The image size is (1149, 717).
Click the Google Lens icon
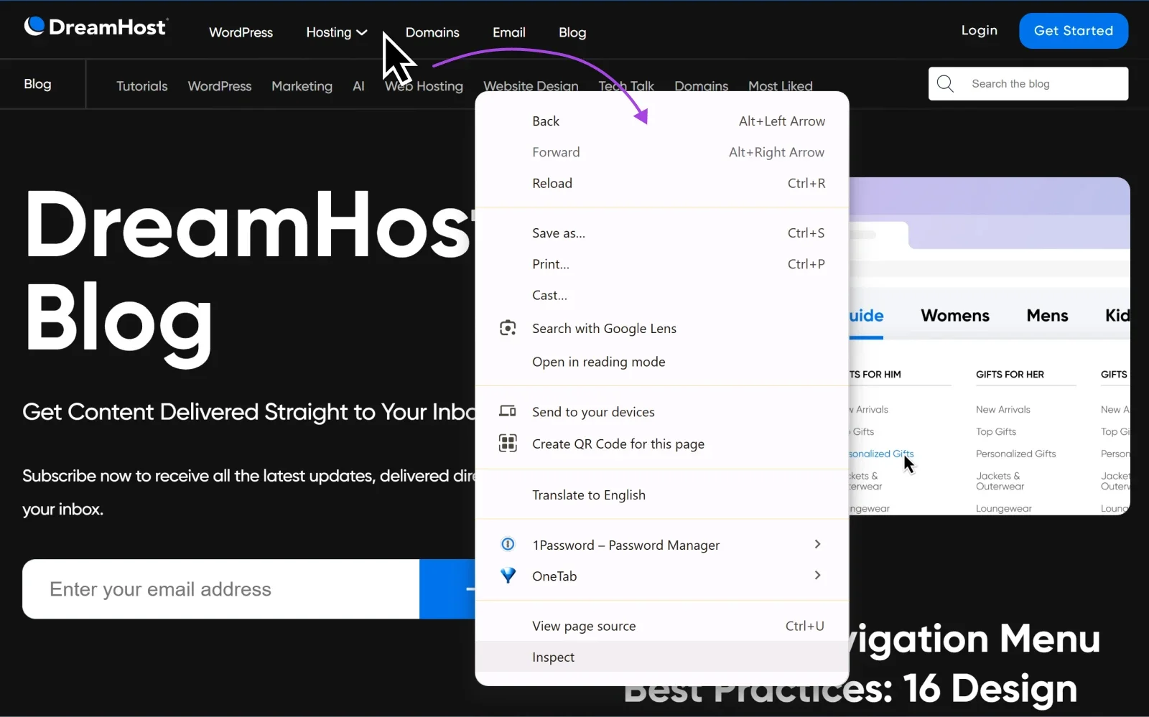508,328
